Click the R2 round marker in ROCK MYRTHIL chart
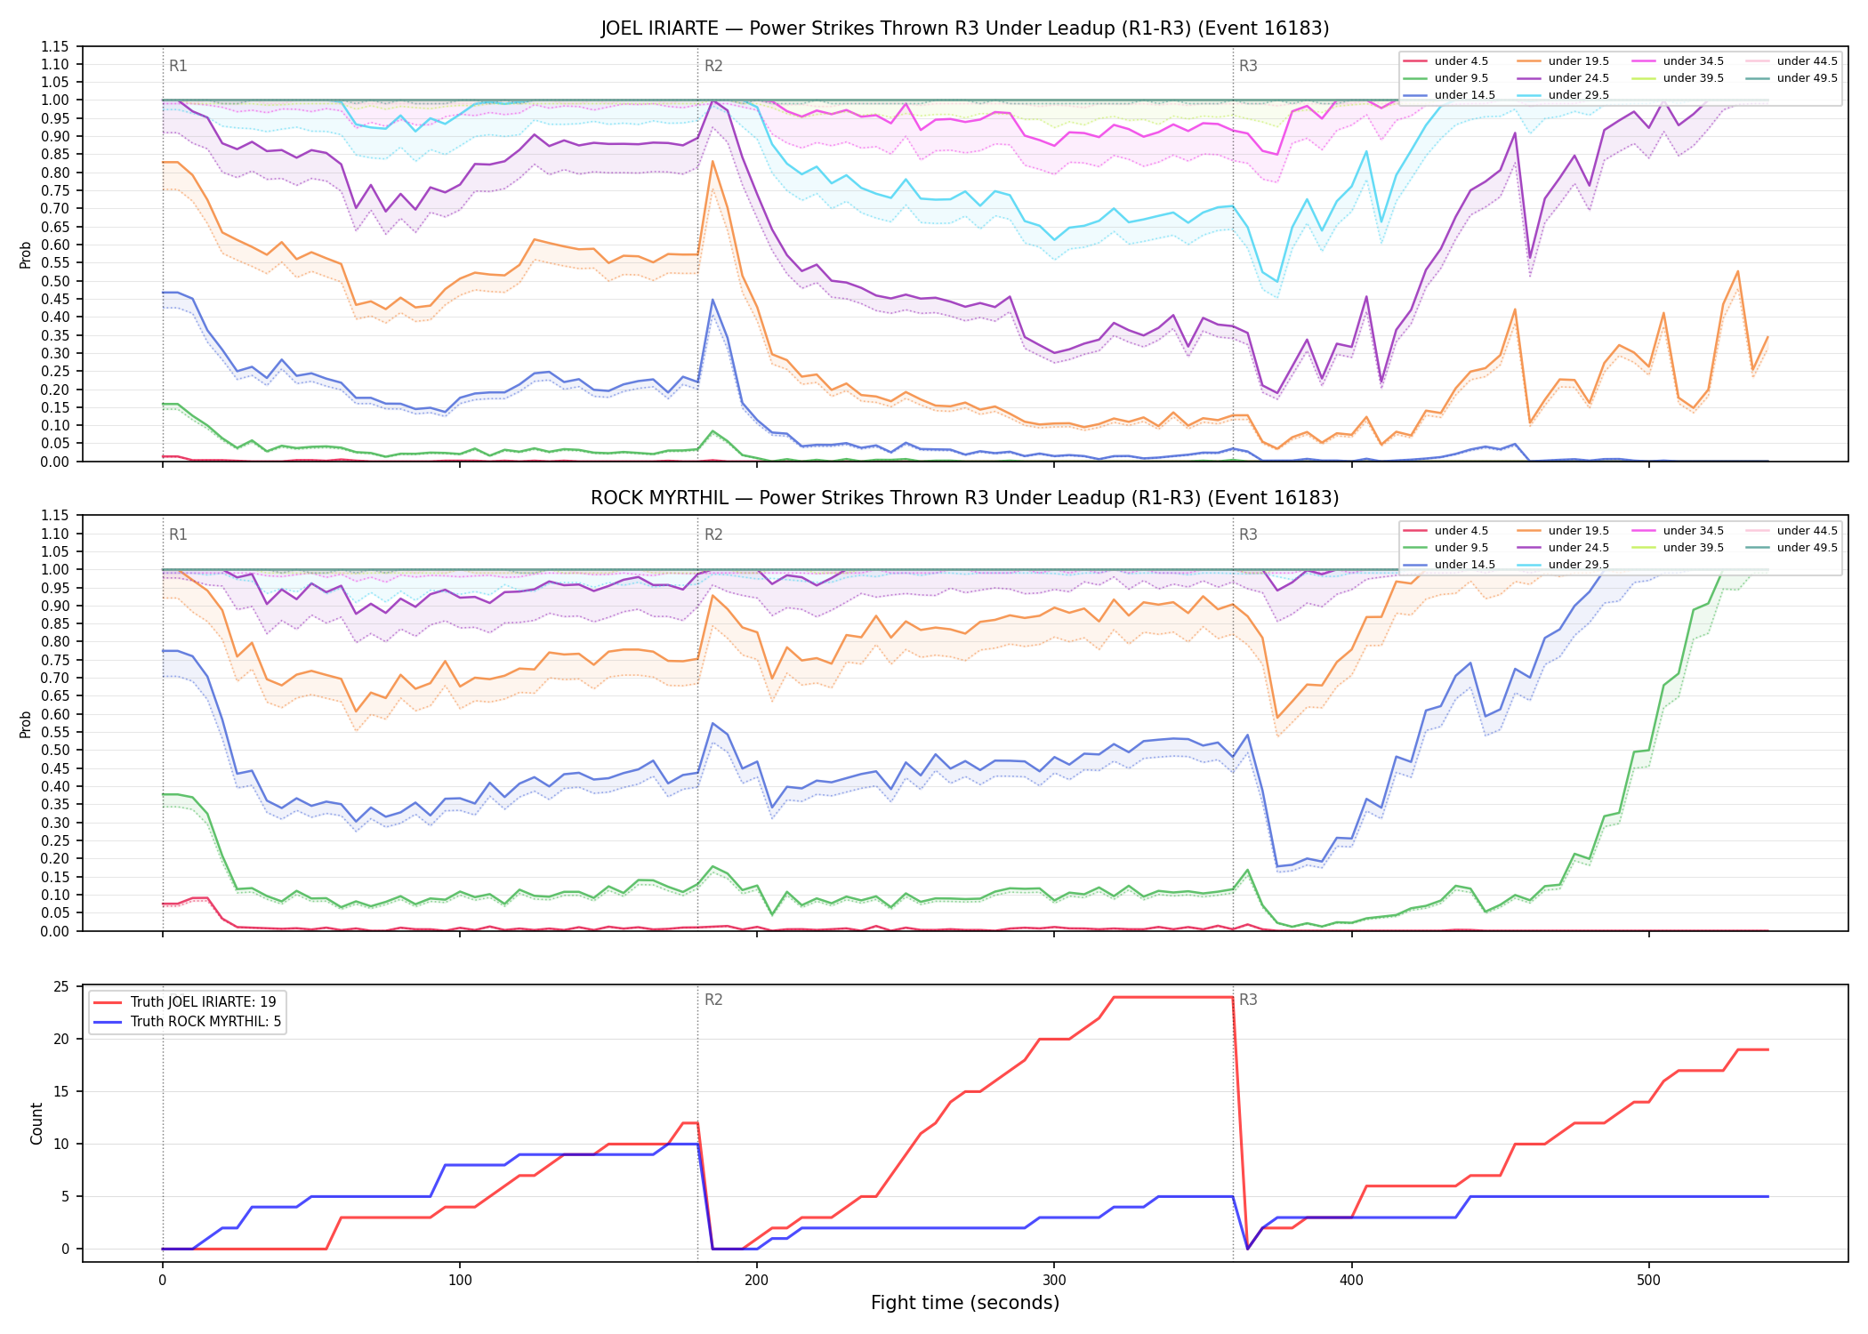 tap(713, 534)
